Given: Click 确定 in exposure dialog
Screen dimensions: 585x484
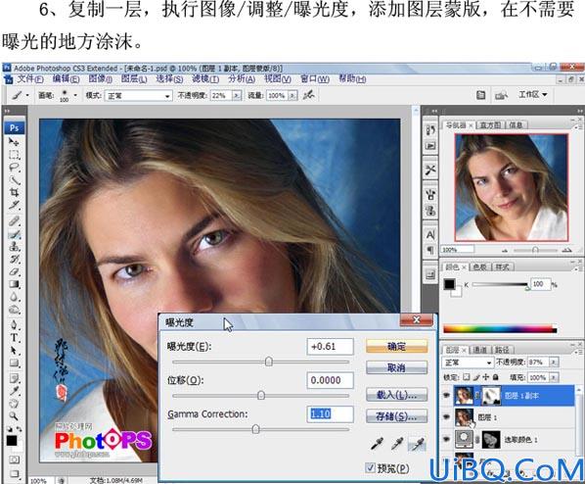Looking at the screenshot, I should coord(396,346).
